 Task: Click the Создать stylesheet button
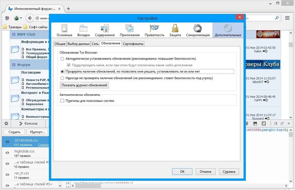click(14, 132)
